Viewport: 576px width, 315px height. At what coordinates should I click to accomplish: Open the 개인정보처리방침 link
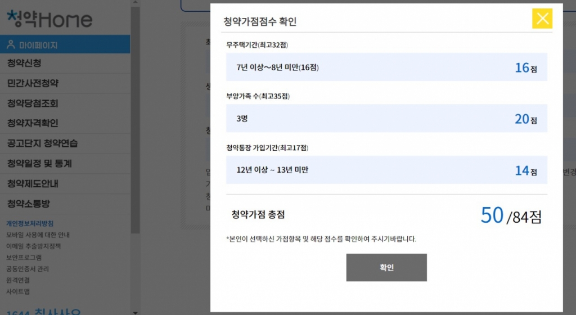pyautogui.click(x=30, y=223)
